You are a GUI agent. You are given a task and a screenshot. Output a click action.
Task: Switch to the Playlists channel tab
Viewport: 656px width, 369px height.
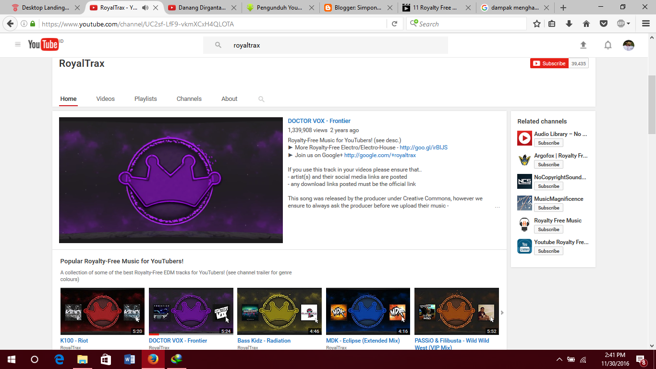(x=146, y=99)
